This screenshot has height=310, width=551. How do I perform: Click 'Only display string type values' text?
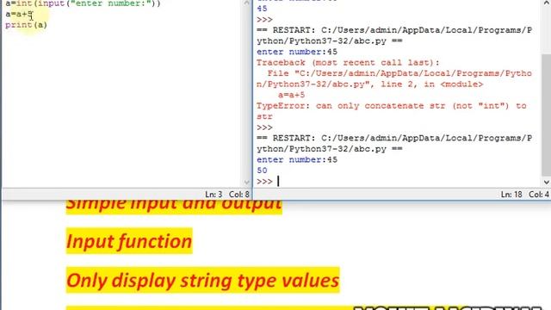coord(203,280)
